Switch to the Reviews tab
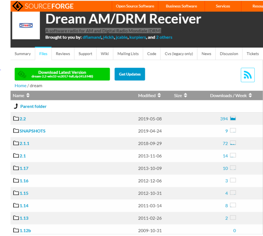Image resolution: width=263 pixels, height=236 pixels. pyautogui.click(x=63, y=54)
